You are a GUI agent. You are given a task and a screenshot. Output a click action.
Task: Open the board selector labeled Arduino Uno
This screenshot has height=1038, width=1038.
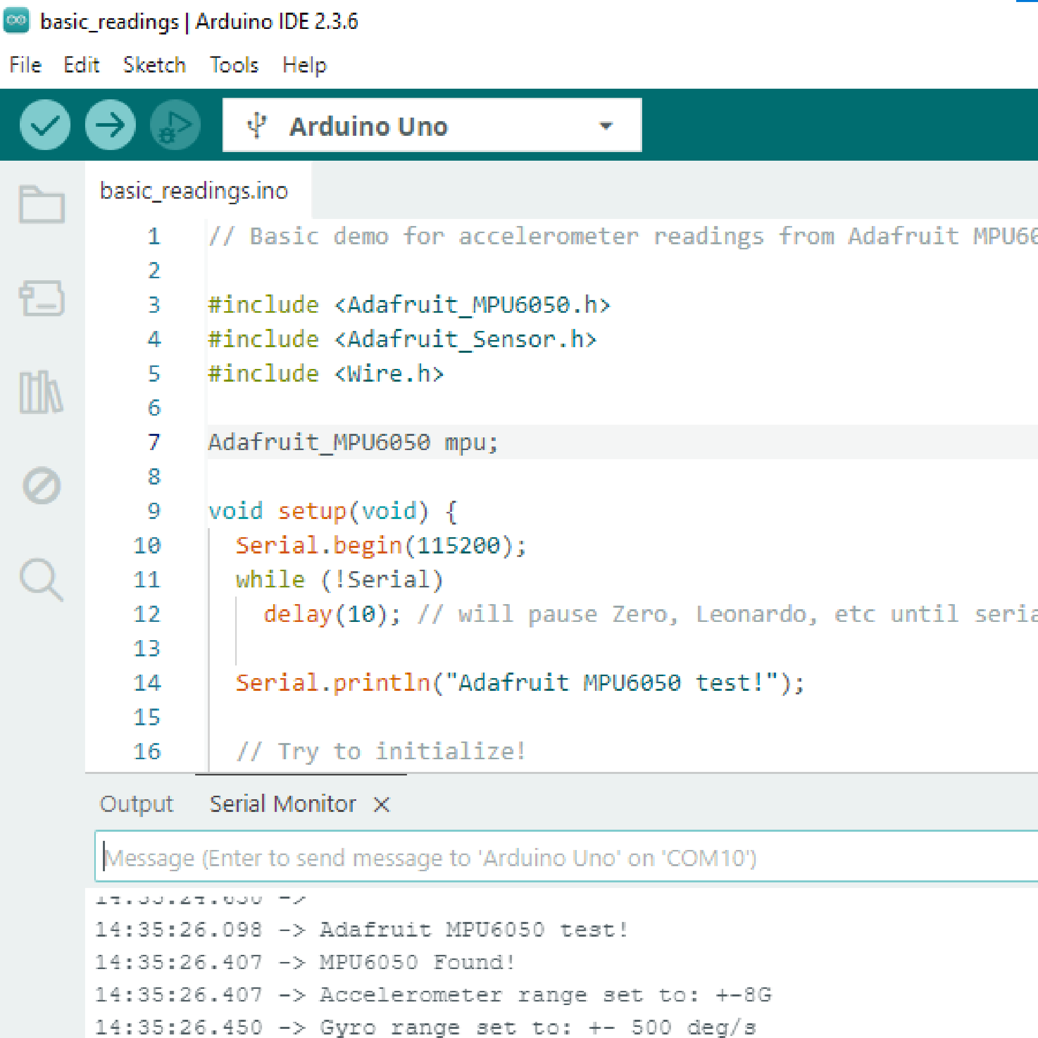[x=368, y=126]
